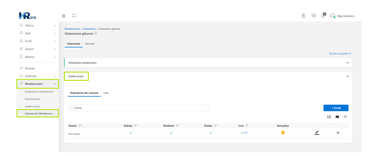Click the row density list icon
The width and height of the screenshot is (368, 156).
click(329, 117)
